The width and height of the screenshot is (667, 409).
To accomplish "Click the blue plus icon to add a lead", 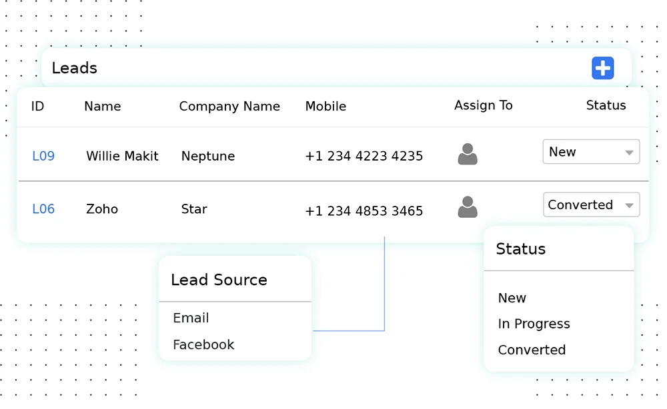I will click(602, 67).
